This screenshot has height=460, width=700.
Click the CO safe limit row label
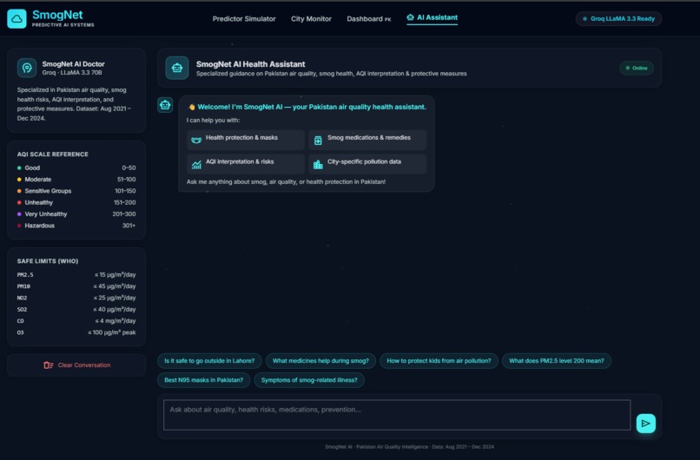(x=21, y=321)
